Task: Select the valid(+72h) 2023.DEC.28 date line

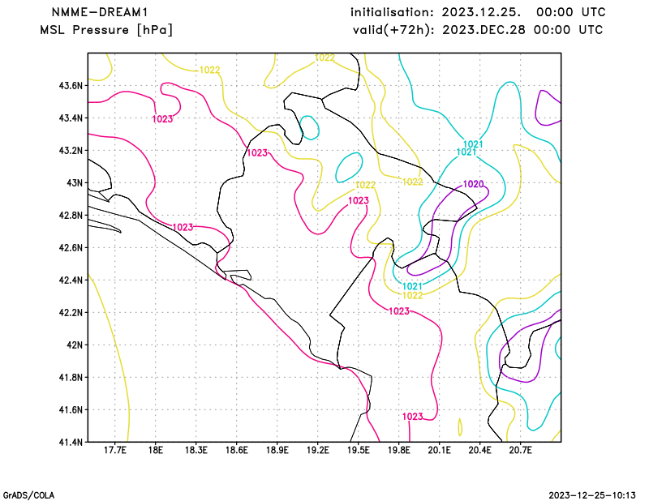Action: coord(478,30)
